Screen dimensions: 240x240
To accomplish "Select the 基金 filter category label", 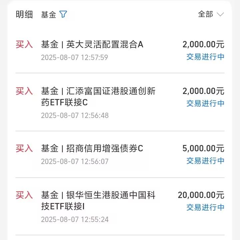I will point(49,15).
